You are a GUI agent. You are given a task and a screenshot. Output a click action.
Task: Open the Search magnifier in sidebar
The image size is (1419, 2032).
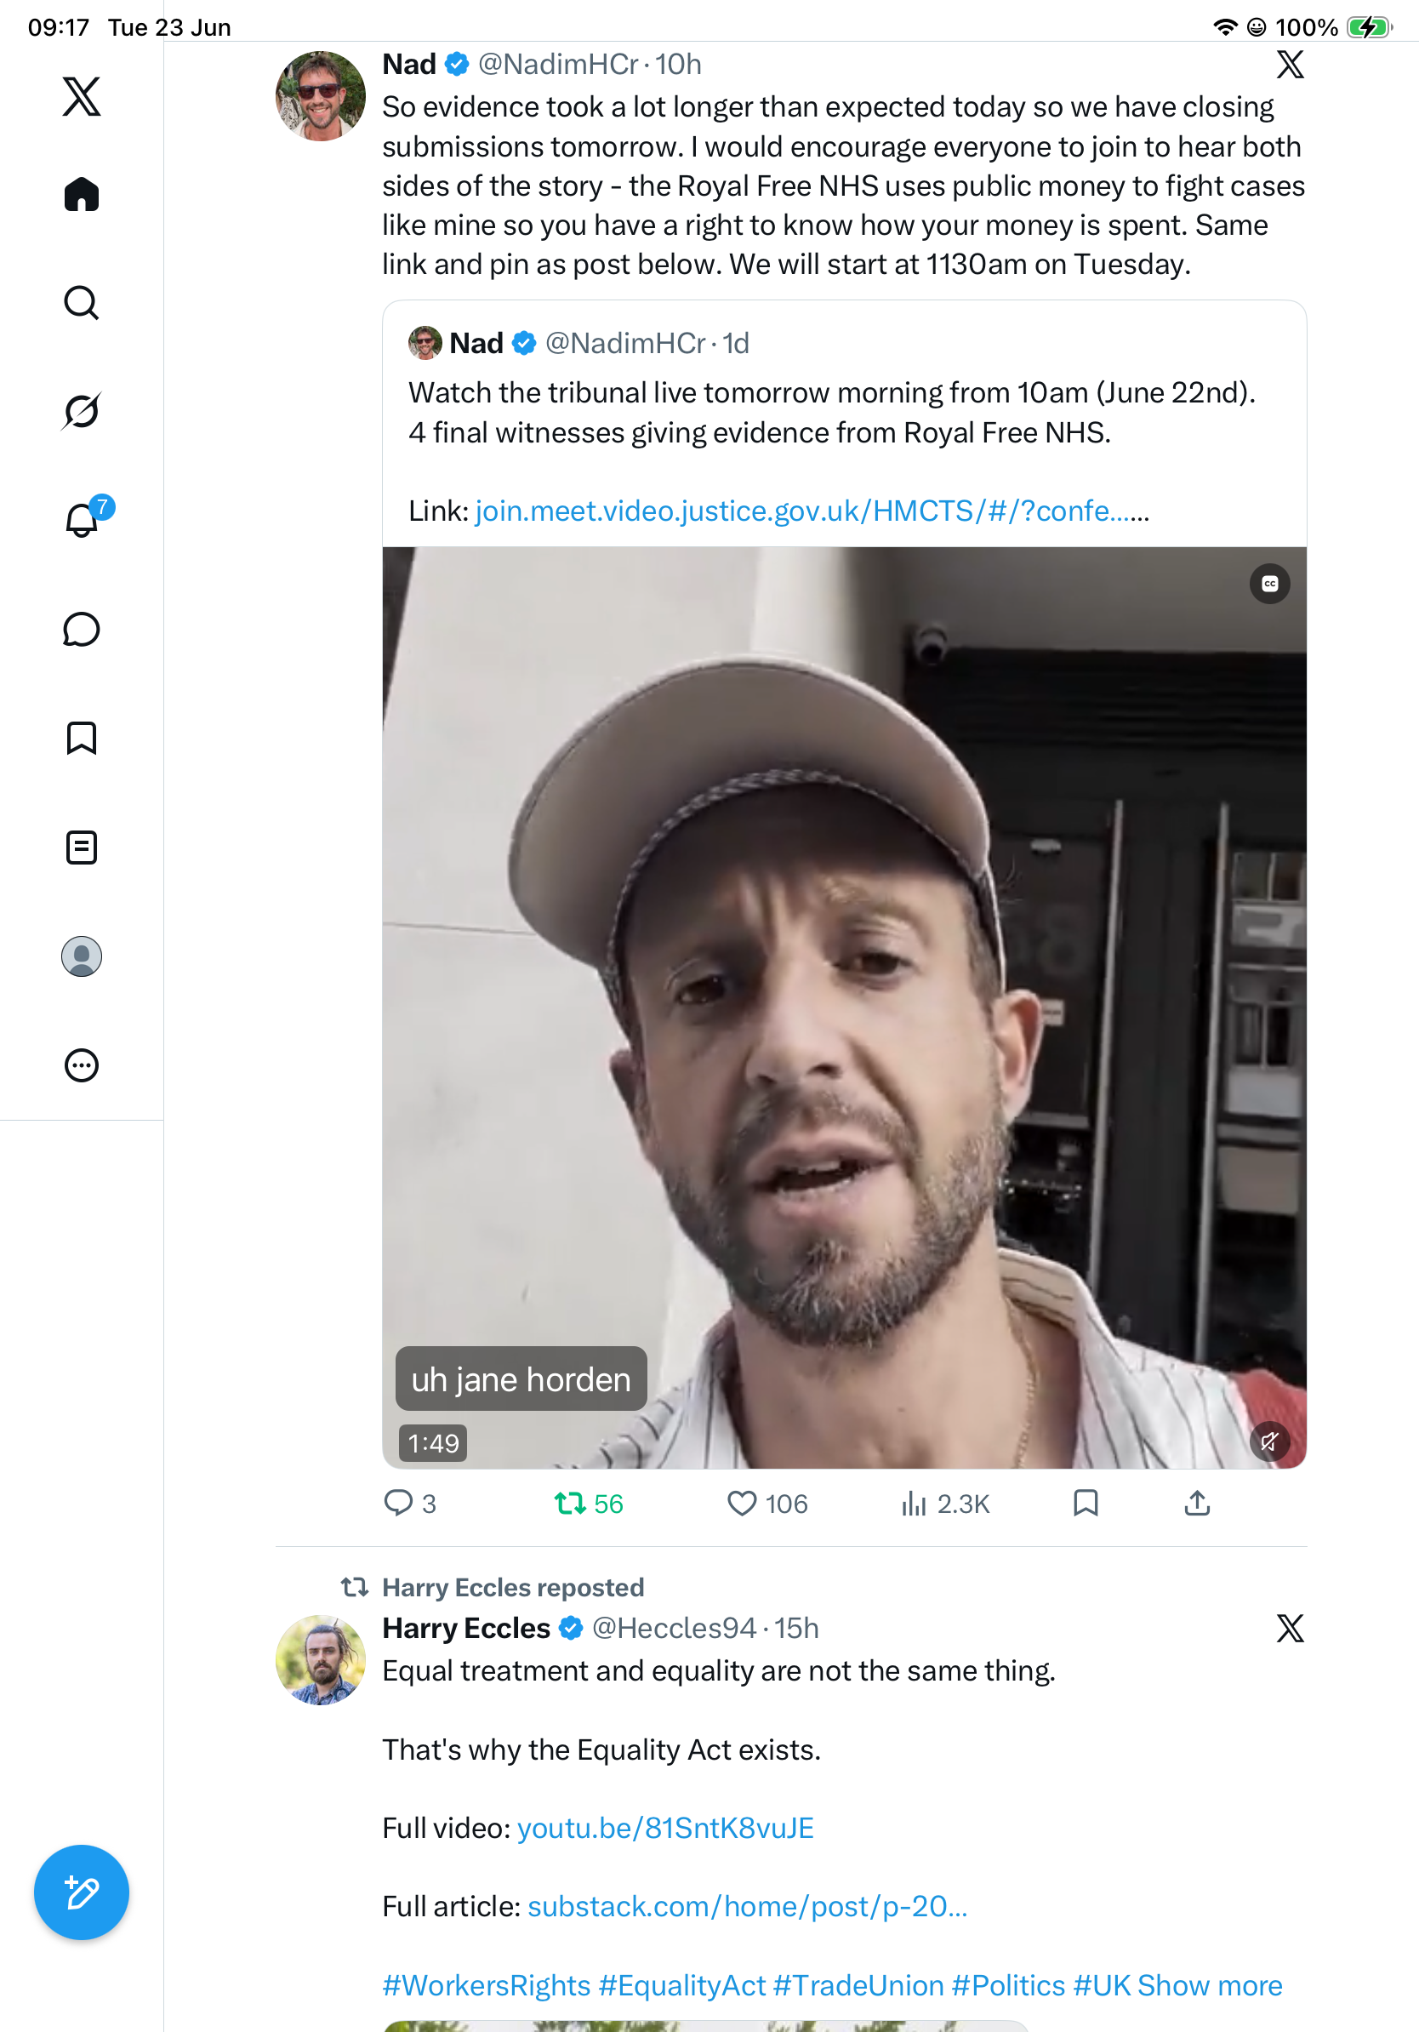tap(82, 303)
